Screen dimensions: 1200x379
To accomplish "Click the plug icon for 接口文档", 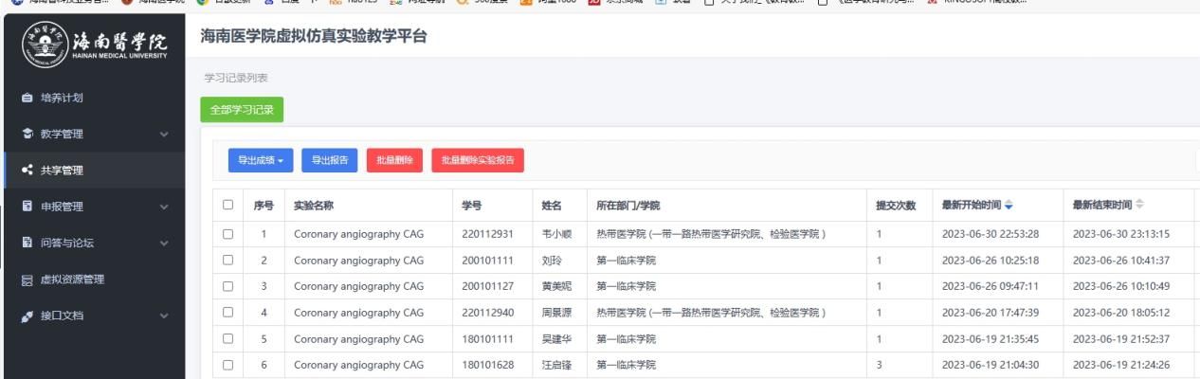I will [x=27, y=316].
